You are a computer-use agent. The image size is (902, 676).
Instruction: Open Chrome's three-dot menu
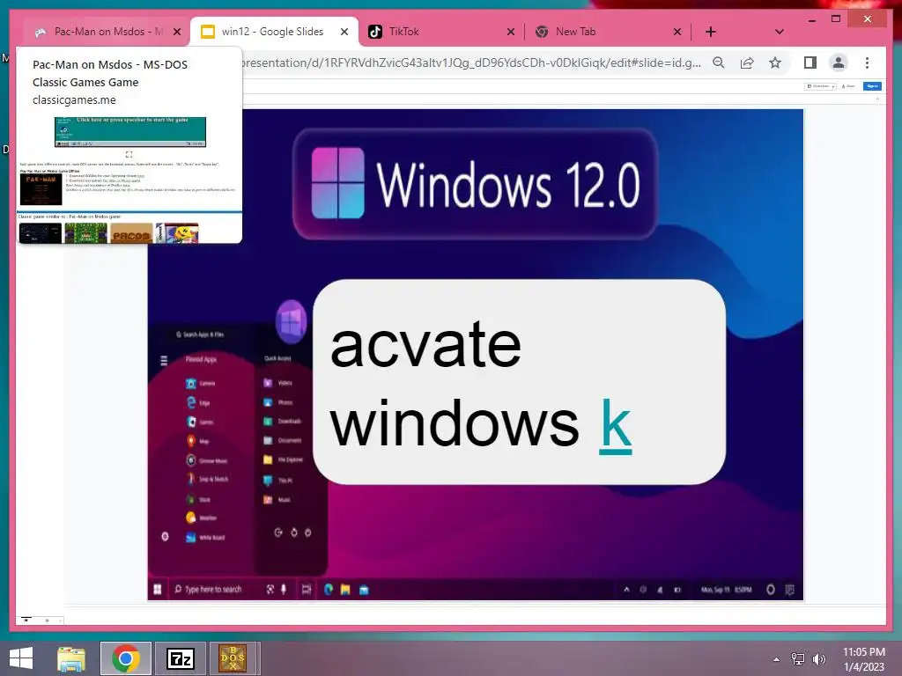867,62
